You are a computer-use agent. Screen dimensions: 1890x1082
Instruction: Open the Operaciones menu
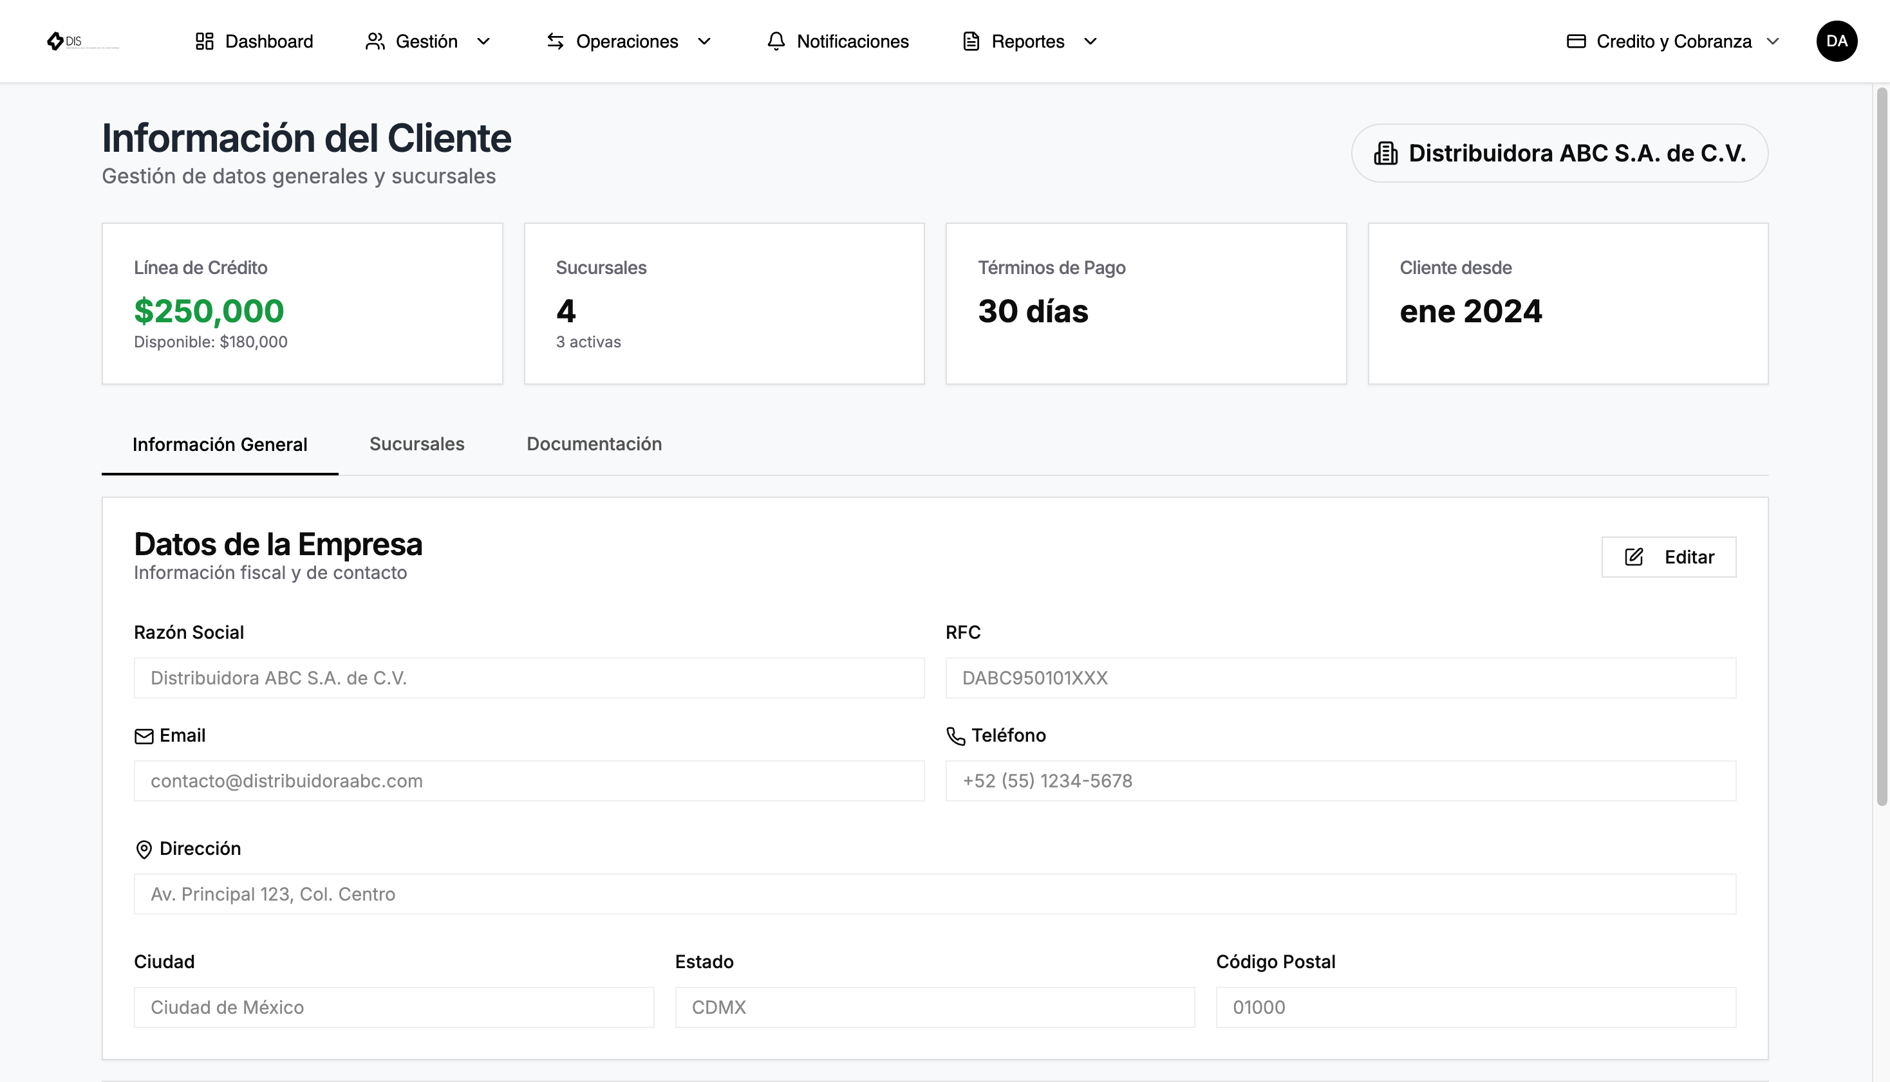(629, 41)
